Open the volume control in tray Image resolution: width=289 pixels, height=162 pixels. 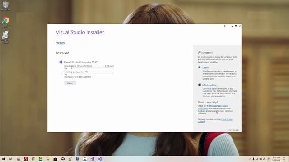click(261, 159)
